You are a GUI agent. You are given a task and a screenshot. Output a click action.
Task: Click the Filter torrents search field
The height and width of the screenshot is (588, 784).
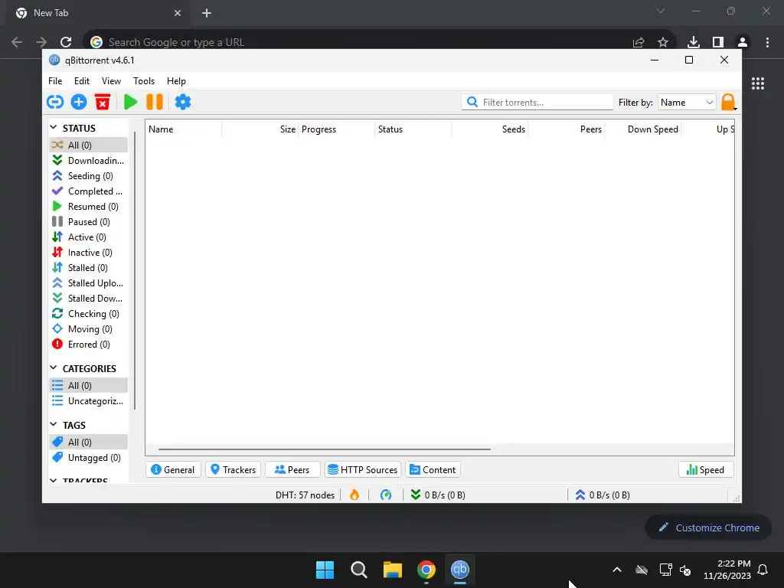(537, 102)
